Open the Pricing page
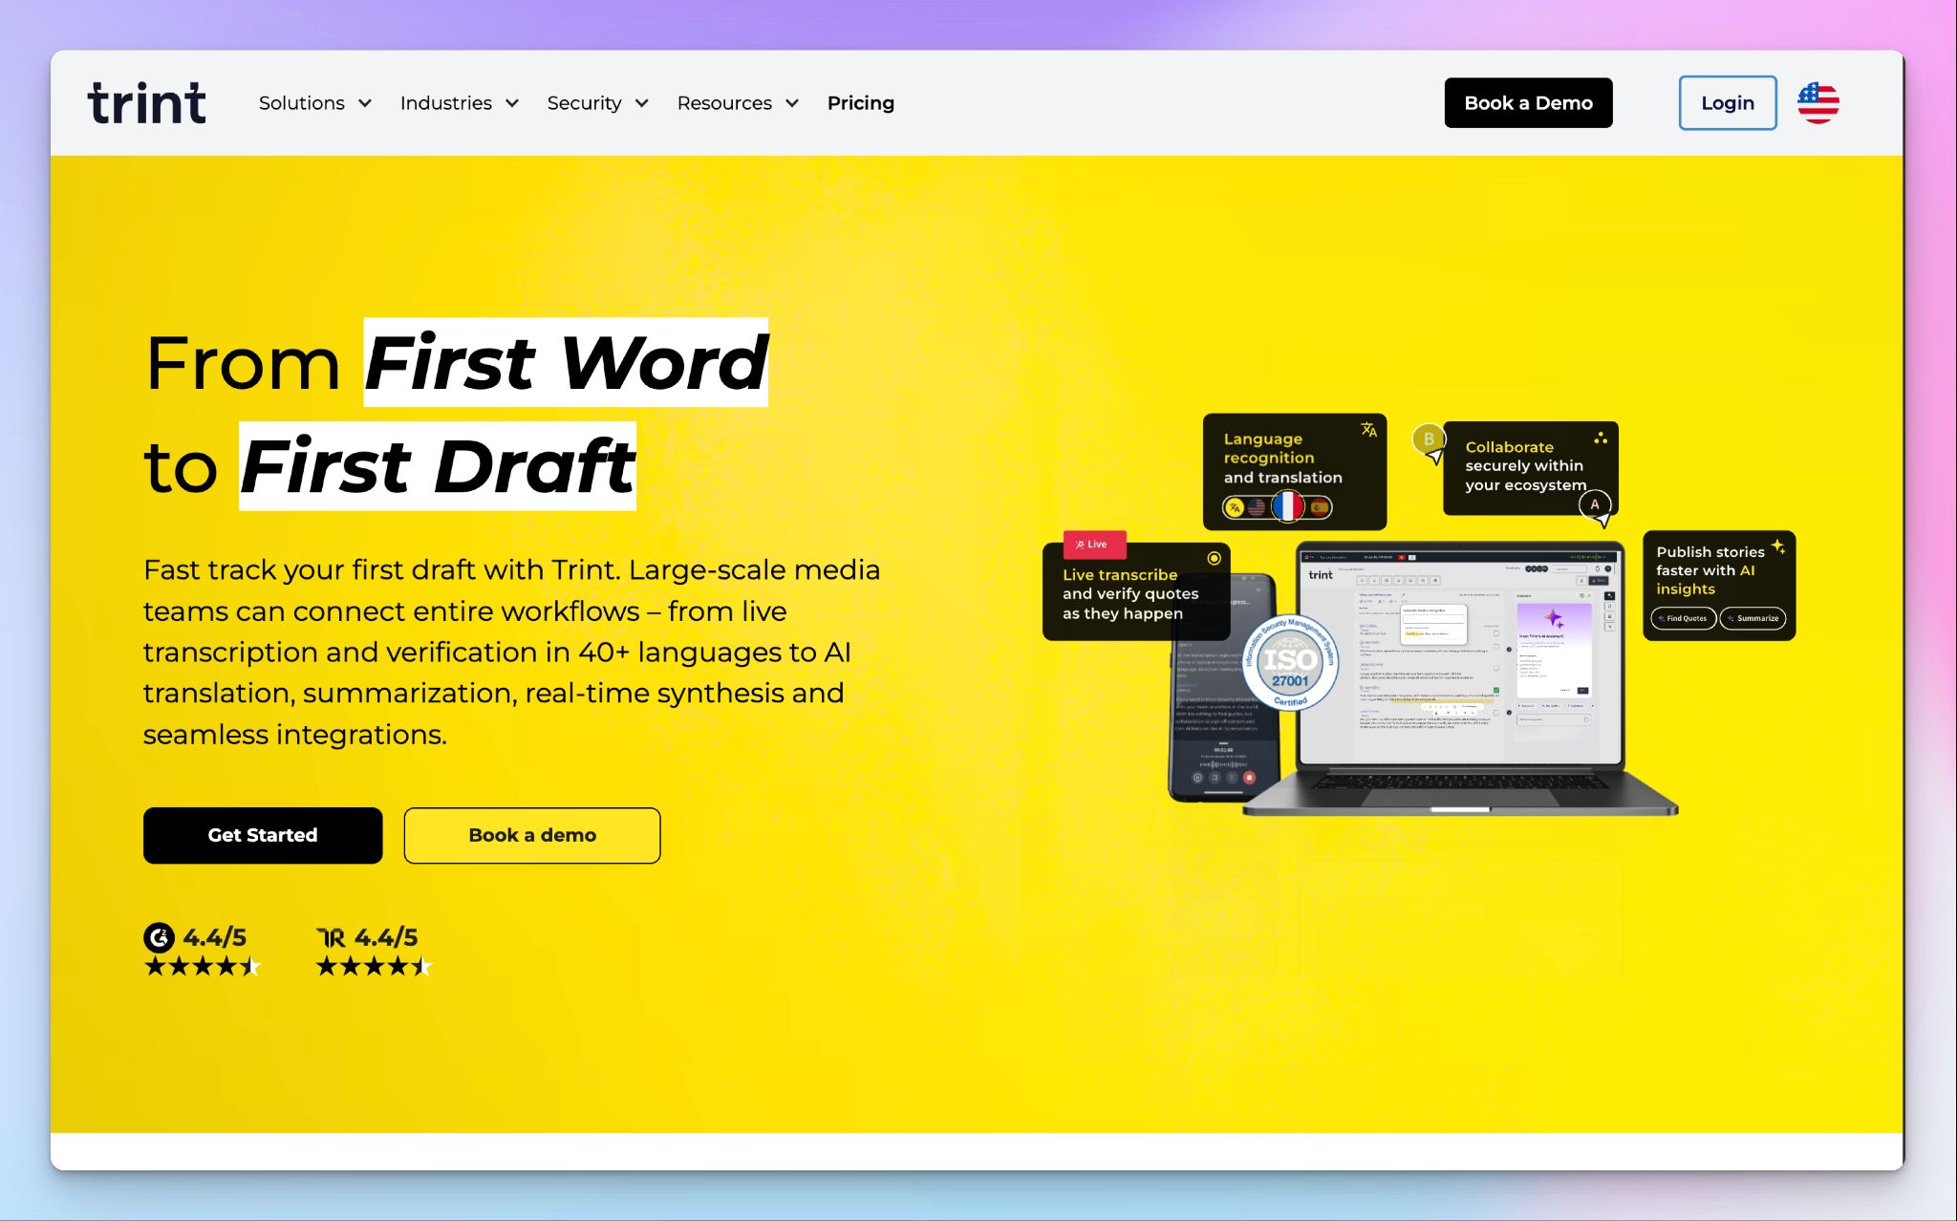The image size is (1957, 1221). tap(861, 103)
